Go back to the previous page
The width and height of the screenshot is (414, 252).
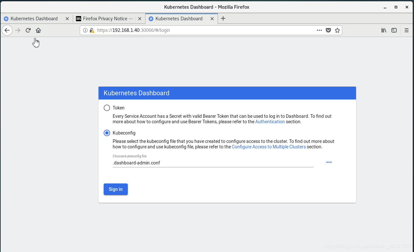click(x=7, y=30)
